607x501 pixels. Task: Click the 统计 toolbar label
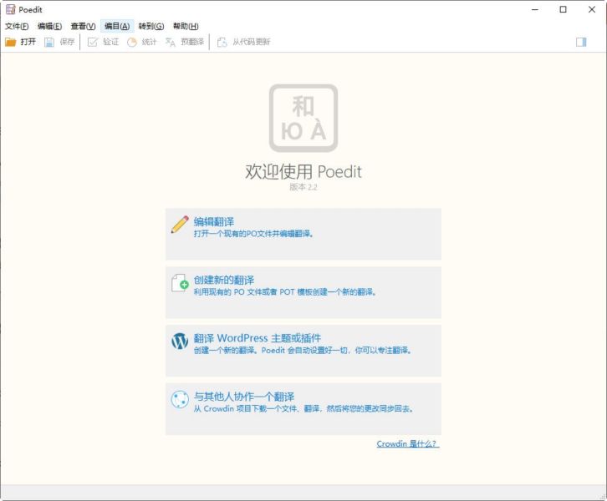(x=149, y=42)
